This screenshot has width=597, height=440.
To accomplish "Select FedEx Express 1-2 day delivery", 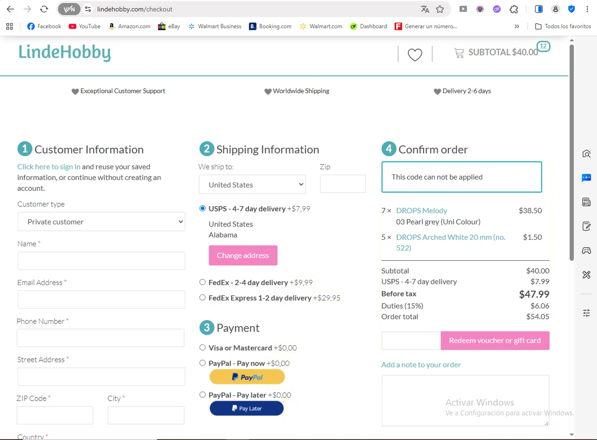I will (x=203, y=297).
